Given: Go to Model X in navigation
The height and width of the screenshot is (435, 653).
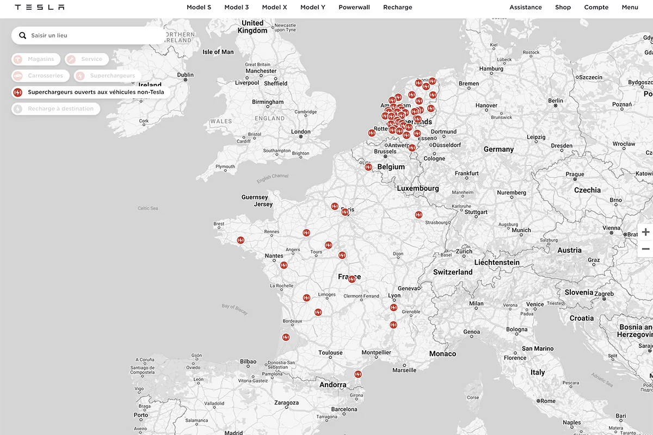Looking at the screenshot, I should click(x=274, y=8).
